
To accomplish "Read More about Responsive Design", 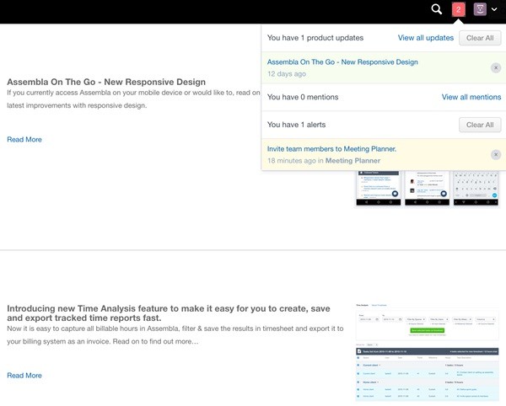I will click(24, 140).
